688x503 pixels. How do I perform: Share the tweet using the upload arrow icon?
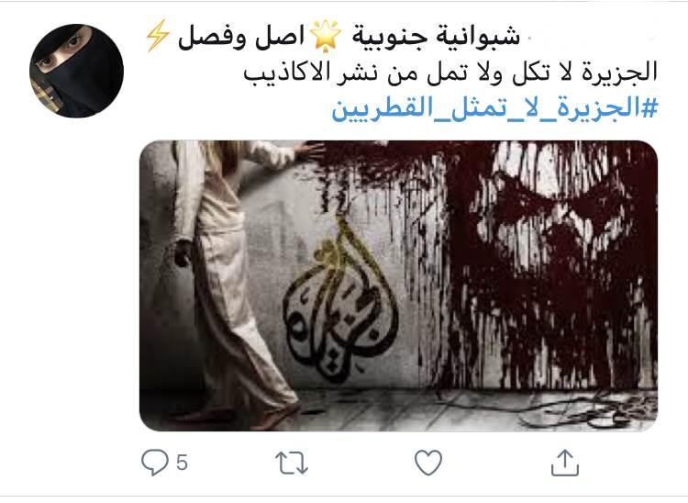click(565, 463)
